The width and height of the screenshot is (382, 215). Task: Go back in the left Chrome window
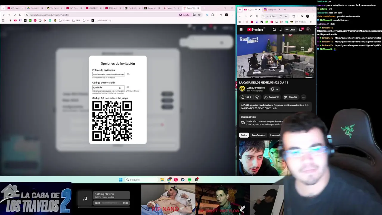point(4,15)
